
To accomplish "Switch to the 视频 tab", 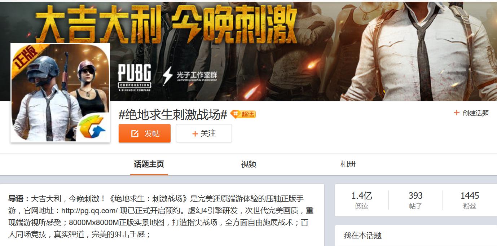I will [248, 164].
